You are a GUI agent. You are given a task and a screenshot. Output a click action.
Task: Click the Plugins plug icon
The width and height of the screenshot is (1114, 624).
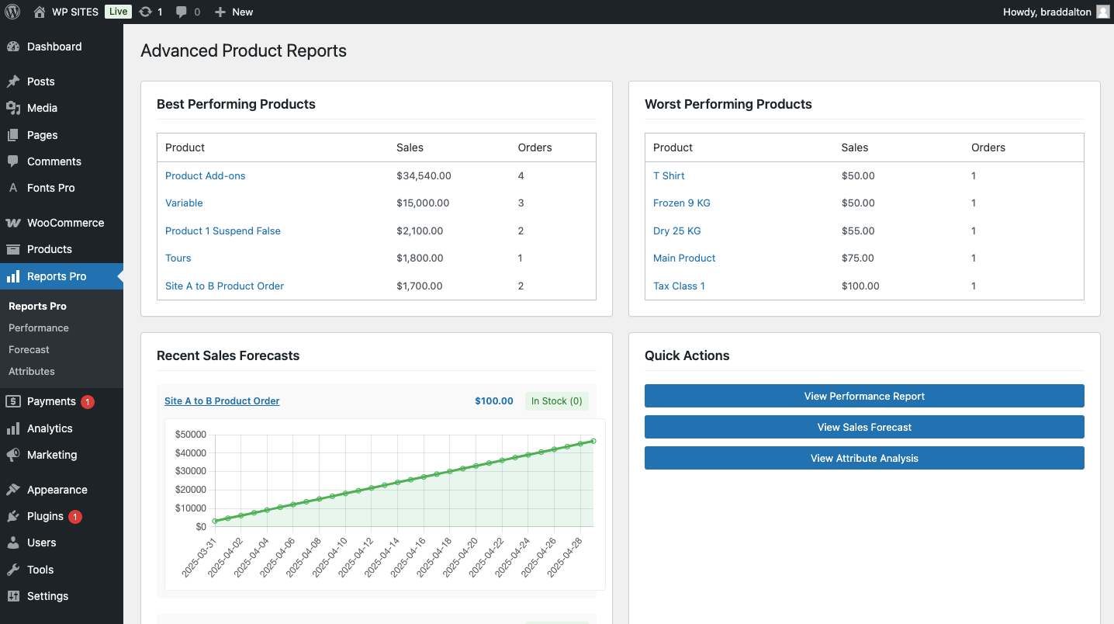13,516
